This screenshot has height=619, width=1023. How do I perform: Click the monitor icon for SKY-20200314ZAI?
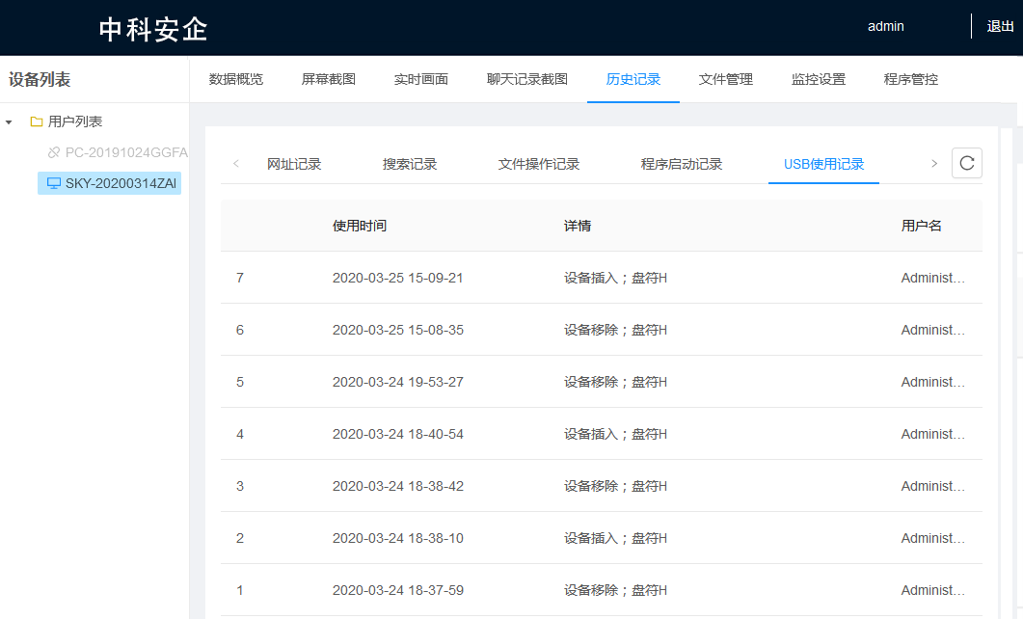click(x=54, y=183)
